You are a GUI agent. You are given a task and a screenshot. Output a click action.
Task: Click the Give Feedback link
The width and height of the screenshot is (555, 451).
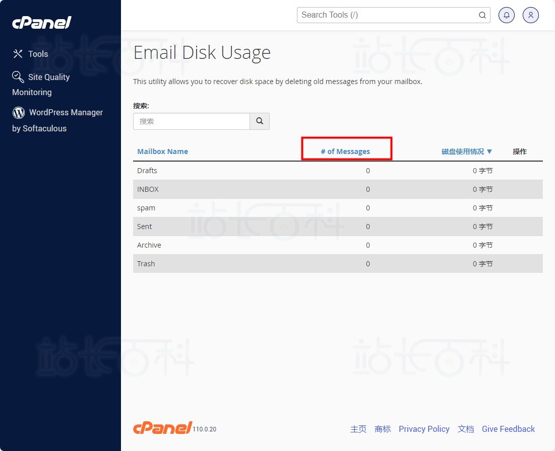click(x=508, y=429)
